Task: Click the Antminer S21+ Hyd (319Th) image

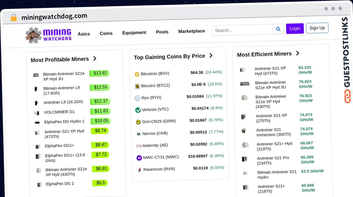Action: click(x=245, y=145)
